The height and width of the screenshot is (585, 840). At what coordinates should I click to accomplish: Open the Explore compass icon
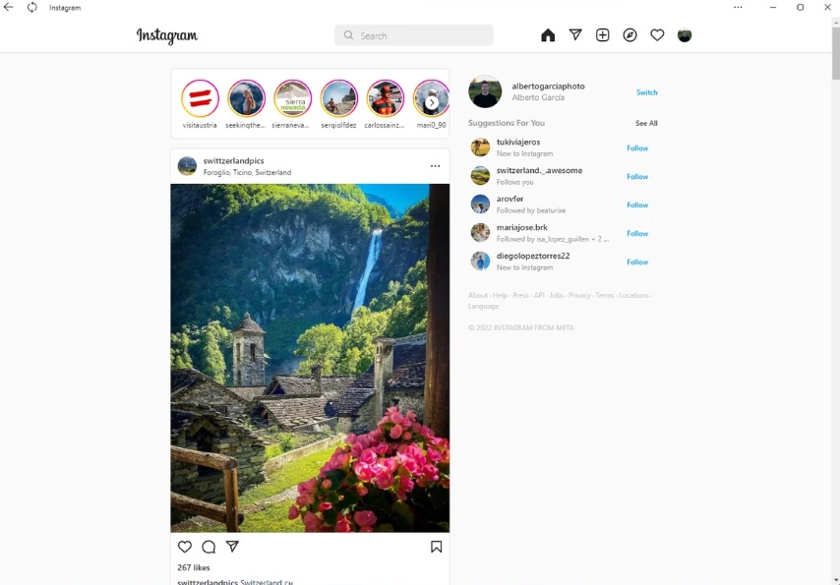[x=630, y=35]
